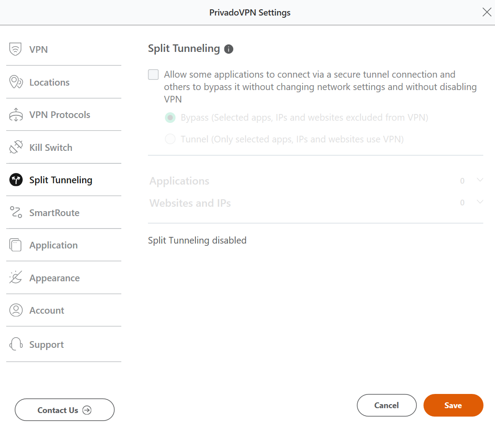Open the Support section label
The height and width of the screenshot is (429, 495).
click(x=46, y=345)
